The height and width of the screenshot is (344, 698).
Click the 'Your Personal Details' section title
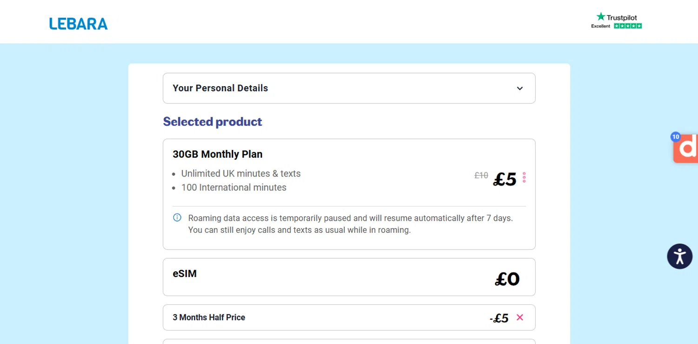220,88
